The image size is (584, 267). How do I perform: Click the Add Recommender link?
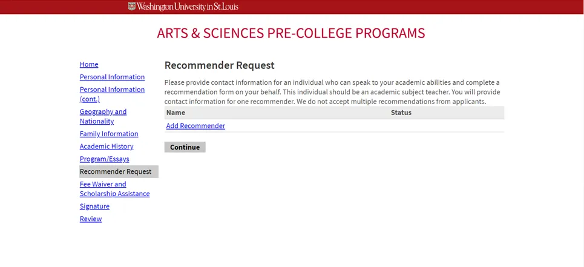tap(195, 126)
